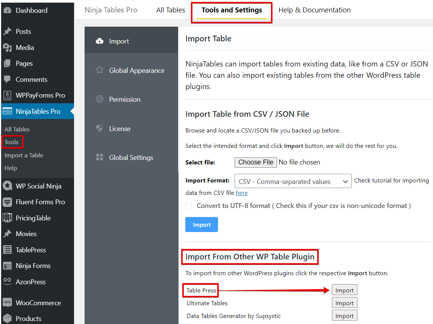433x324 pixels.
Task: Click the Global Settings grid icon
Action: tap(99, 157)
